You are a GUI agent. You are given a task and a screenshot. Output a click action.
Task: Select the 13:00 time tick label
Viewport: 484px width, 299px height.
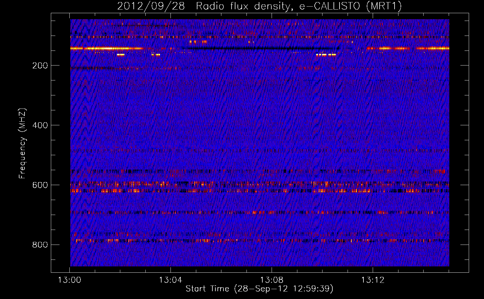point(69,280)
